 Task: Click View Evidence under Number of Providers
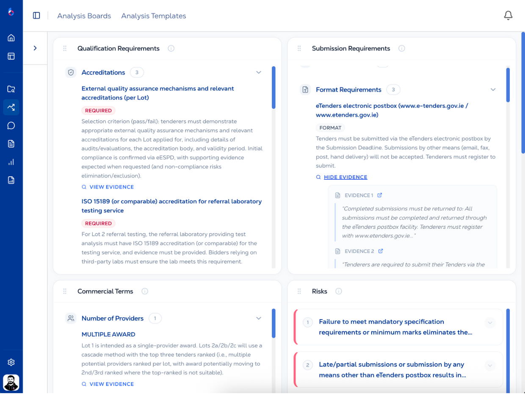pyautogui.click(x=111, y=384)
